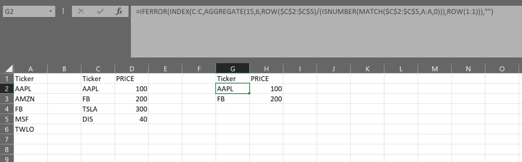
Task: Select row 1 header
Action: [7, 79]
